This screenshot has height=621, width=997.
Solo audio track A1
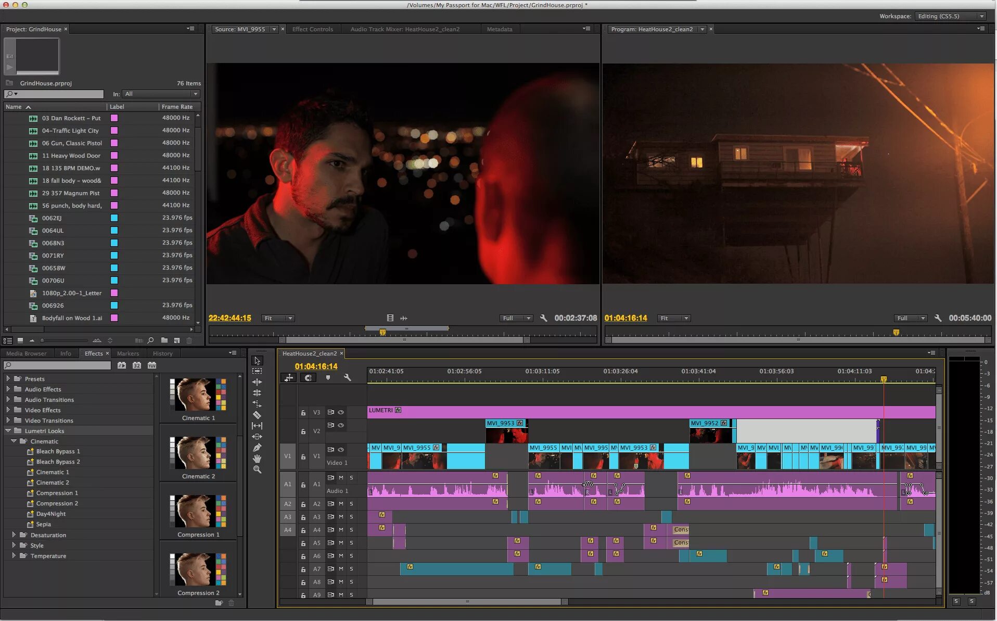[x=351, y=478]
